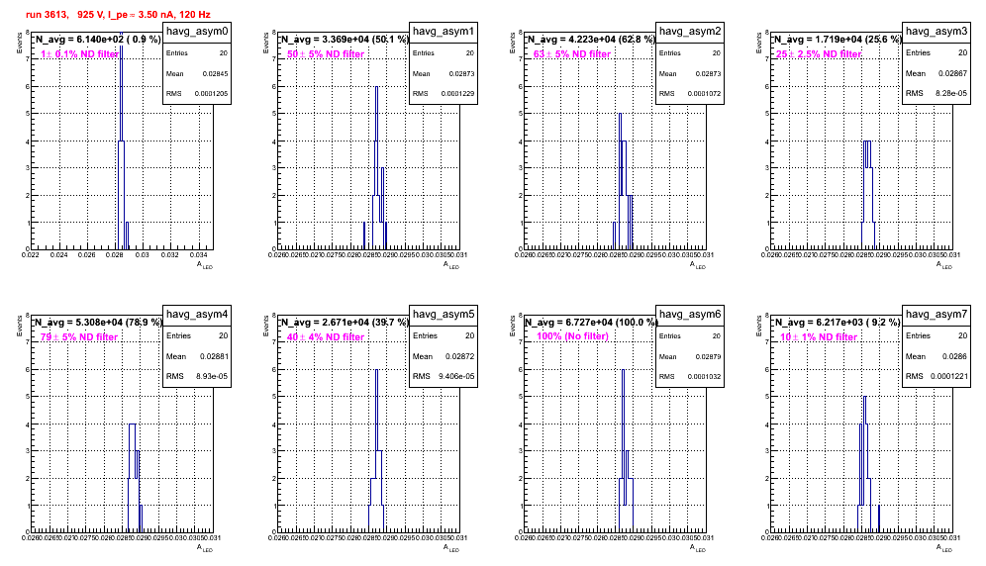Image resolution: width=986 pixels, height=566 pixels.
Task: Click the A_LED axis title under havg_asym3 plot
Action: pyautogui.click(x=944, y=265)
